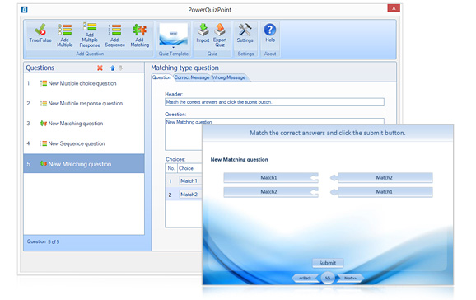Add a Multiple Response question
The height and width of the screenshot is (300, 476).
[90, 35]
